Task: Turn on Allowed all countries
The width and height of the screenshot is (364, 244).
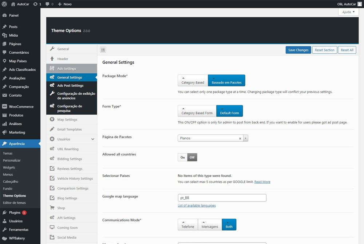Action: coord(182,157)
